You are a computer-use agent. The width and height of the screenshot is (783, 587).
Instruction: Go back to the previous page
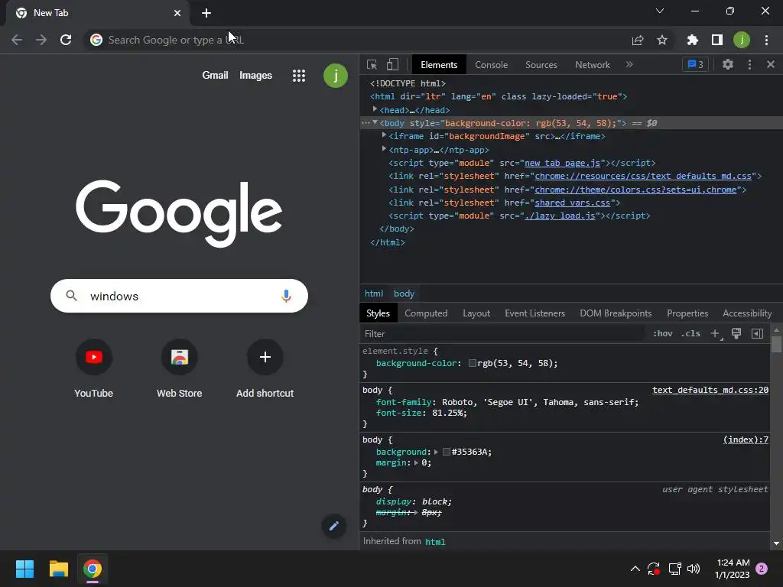[x=17, y=40]
